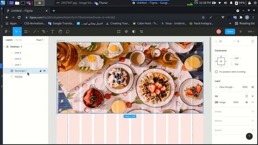This screenshot has height=145, width=258.
Task: Remove the Image fill with minus icon
Action: [253, 102]
